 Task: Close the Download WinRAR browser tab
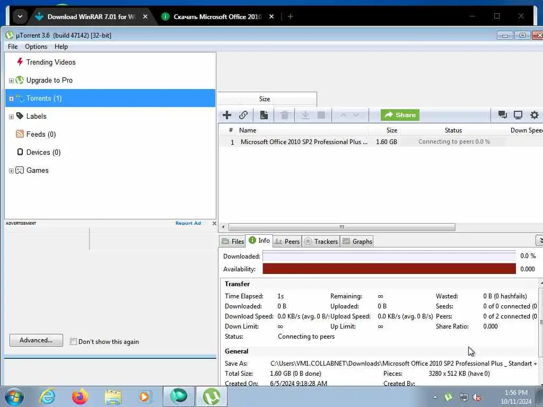click(145, 16)
